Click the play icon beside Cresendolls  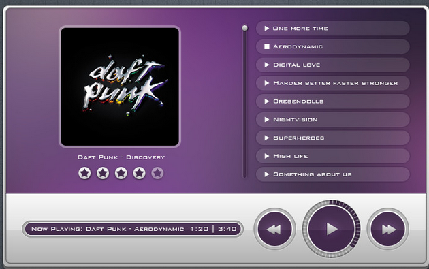[267, 101]
